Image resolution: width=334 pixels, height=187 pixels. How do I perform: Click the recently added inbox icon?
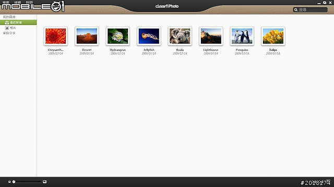7,22
